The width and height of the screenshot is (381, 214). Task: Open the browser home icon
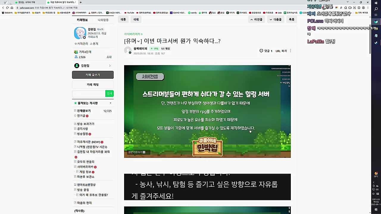tap(12, 8)
